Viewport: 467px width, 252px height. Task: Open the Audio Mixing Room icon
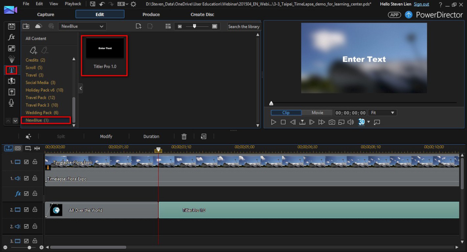point(11,92)
